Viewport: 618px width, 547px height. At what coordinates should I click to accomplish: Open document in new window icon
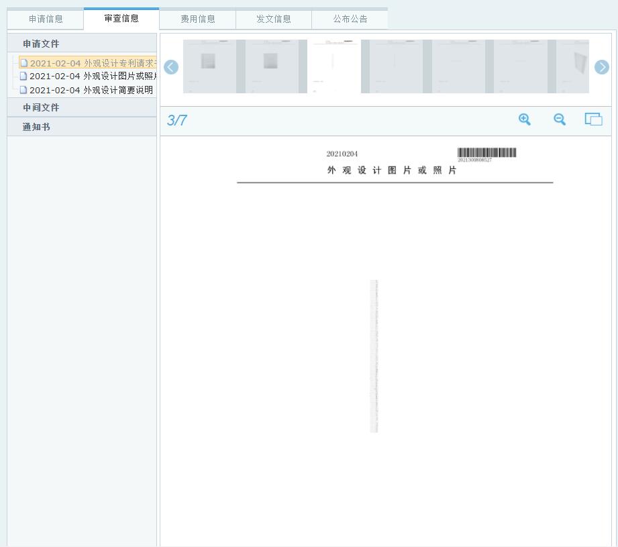(593, 119)
